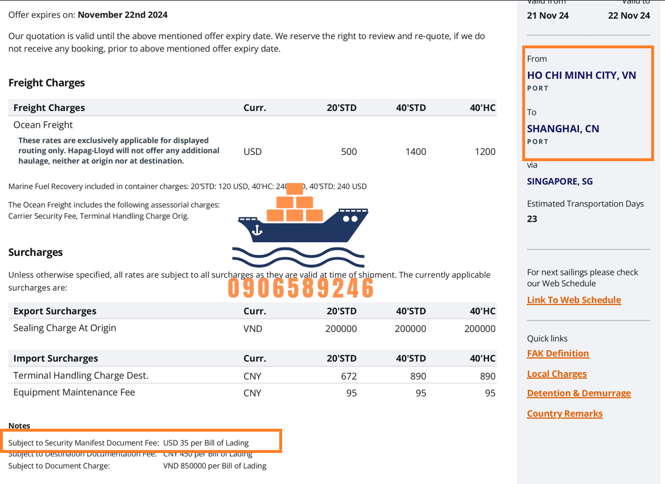Viewport: 665px width, 484px height.
Task: Select the VND currency for Sealing Charge At Origin
Action: pos(253,329)
